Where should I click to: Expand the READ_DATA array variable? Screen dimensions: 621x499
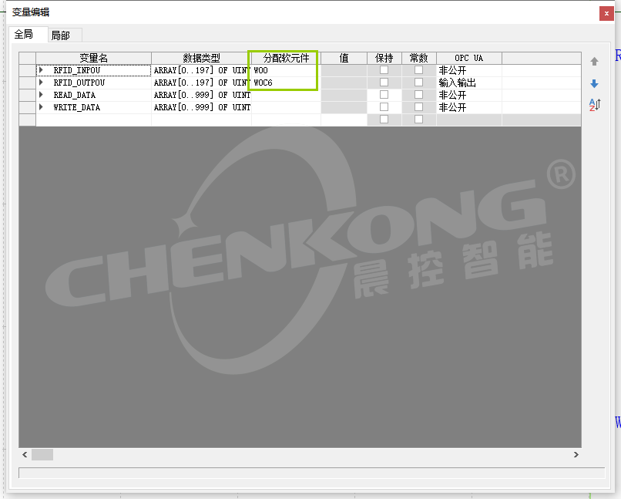[x=41, y=95]
